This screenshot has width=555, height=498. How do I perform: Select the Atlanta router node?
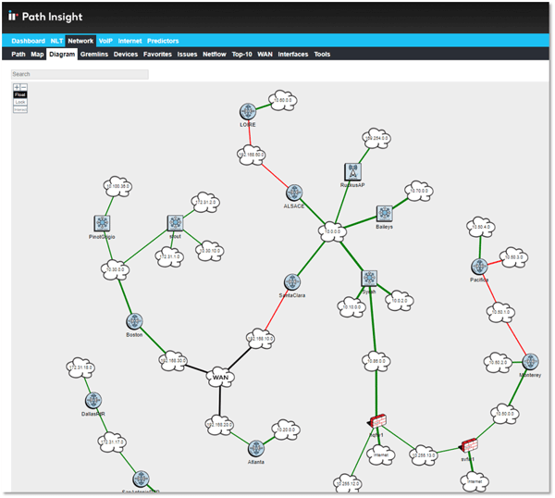256,448
